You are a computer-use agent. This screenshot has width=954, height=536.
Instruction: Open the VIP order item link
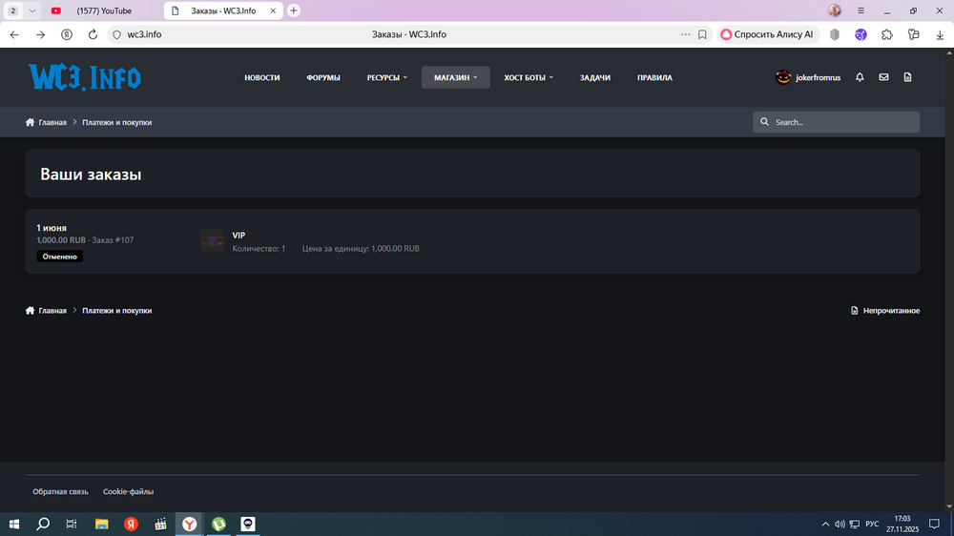click(x=238, y=235)
